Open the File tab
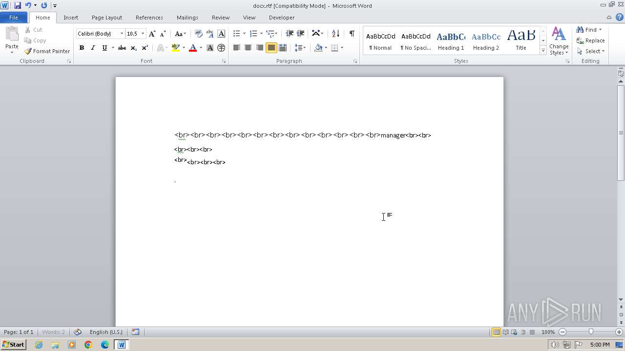Image resolution: width=625 pixels, height=351 pixels. point(14,18)
